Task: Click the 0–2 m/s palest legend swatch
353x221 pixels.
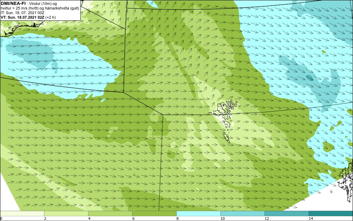Action: (x=22, y=214)
